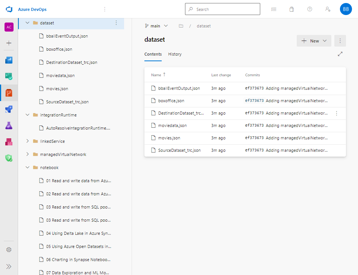Open the Help question mark icon
Screen dimensions: 358x275
(x=309, y=9)
